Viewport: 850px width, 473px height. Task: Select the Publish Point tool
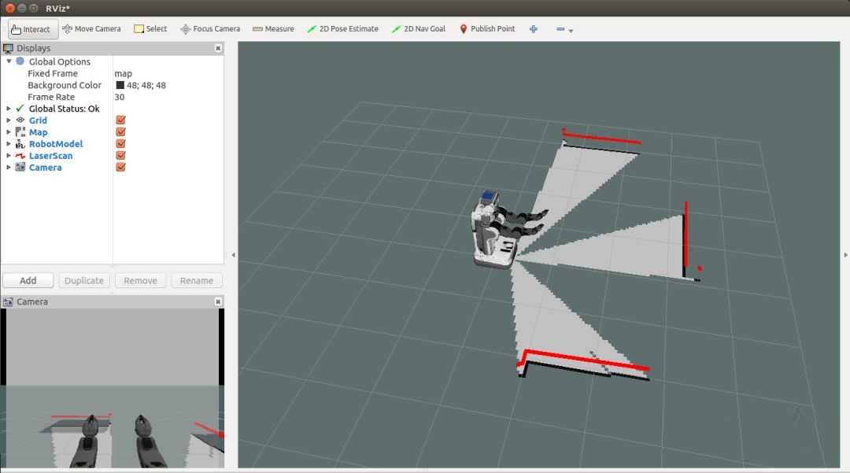(487, 28)
